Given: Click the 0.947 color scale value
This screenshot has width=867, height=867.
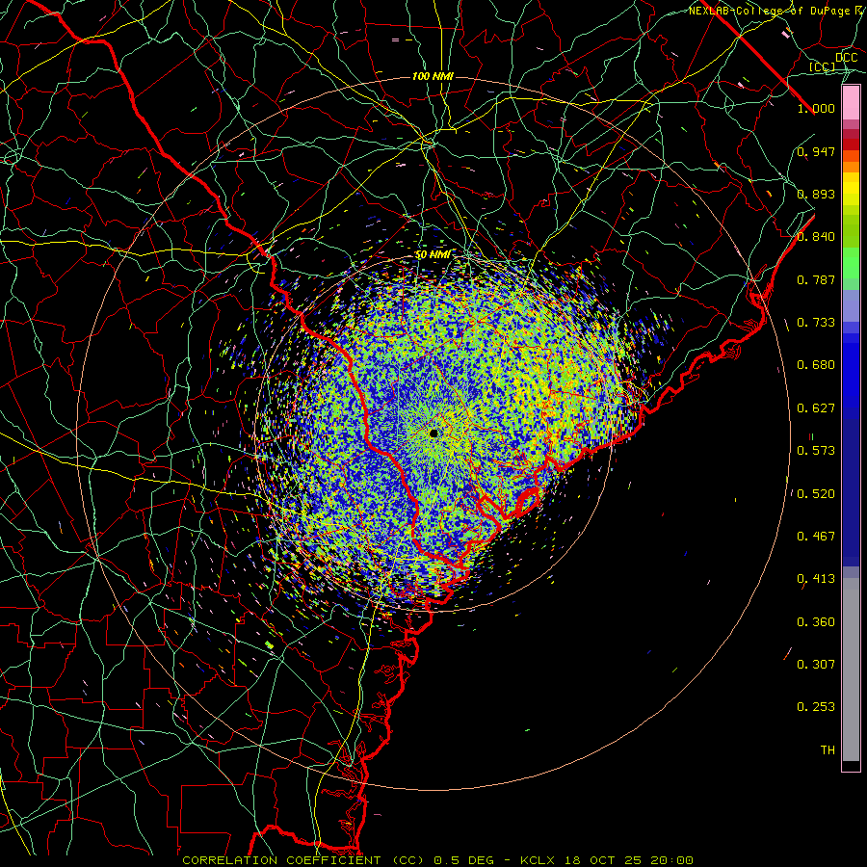Looking at the screenshot, I should (816, 151).
